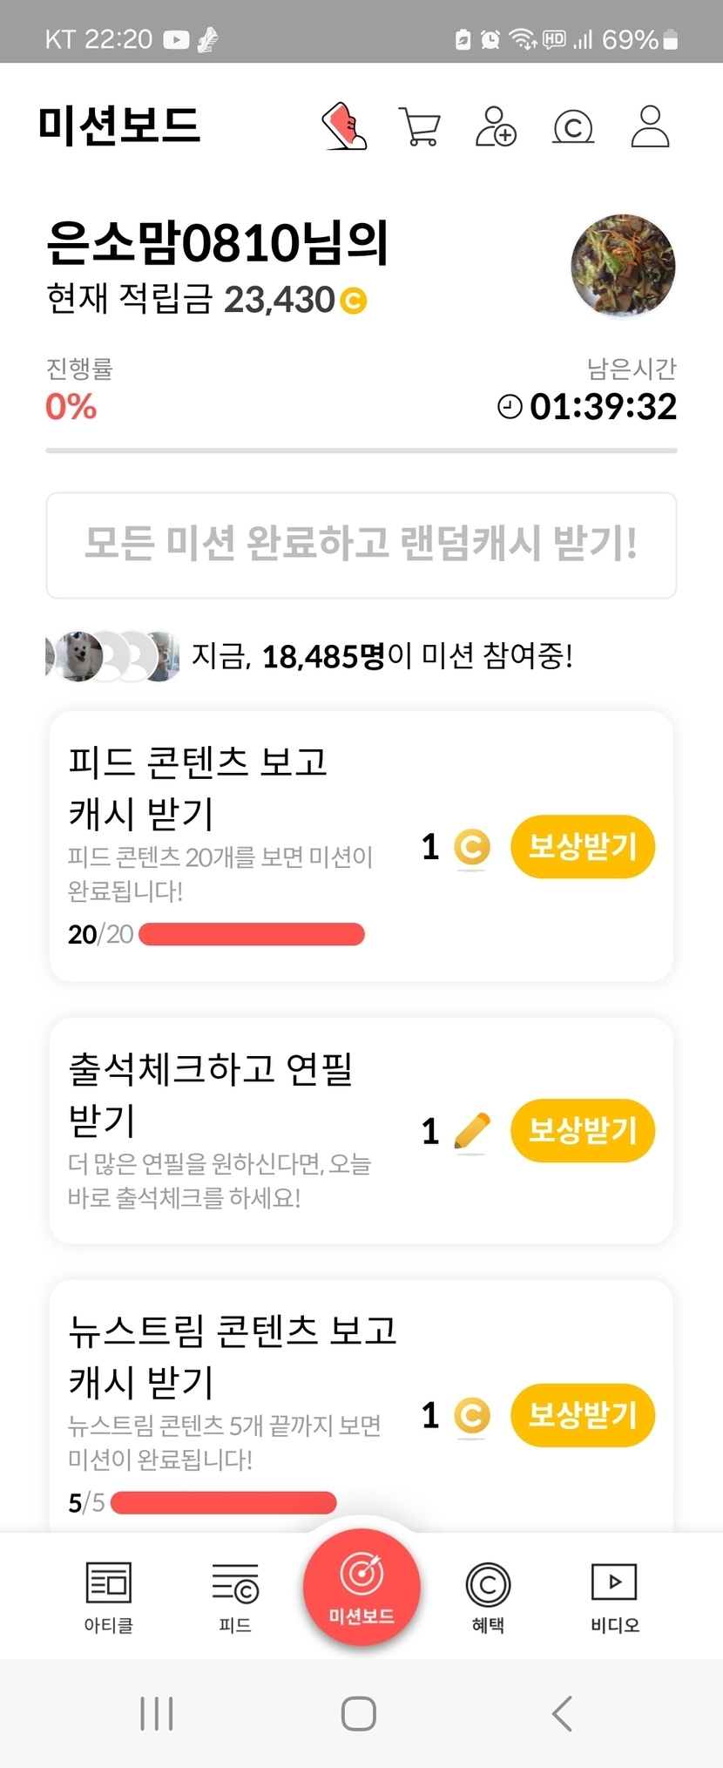Image resolution: width=723 pixels, height=1768 pixels.
Task: Tap the remaining time clock icon
Action: tap(510, 406)
